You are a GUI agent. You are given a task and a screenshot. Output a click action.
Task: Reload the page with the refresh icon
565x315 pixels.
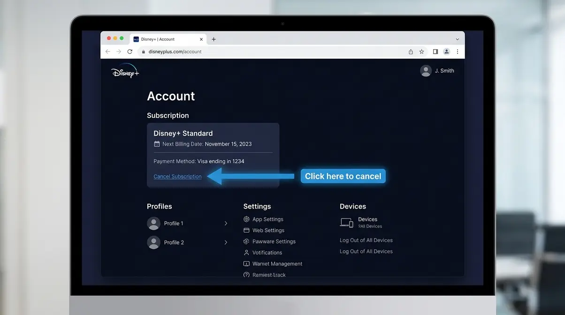click(x=130, y=52)
